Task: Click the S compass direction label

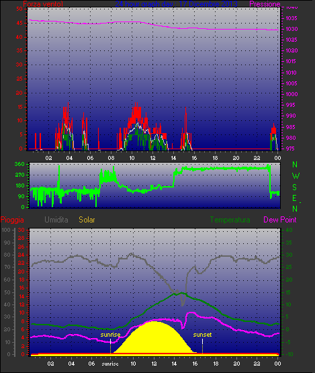Action: pos(295,188)
